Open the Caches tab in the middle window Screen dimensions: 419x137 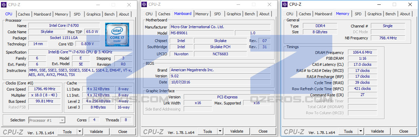164,14
